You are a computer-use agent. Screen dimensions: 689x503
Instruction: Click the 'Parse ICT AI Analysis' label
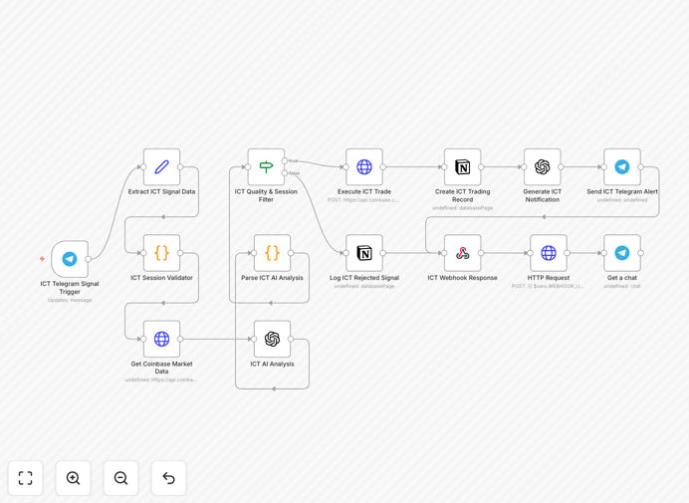pyautogui.click(x=272, y=278)
